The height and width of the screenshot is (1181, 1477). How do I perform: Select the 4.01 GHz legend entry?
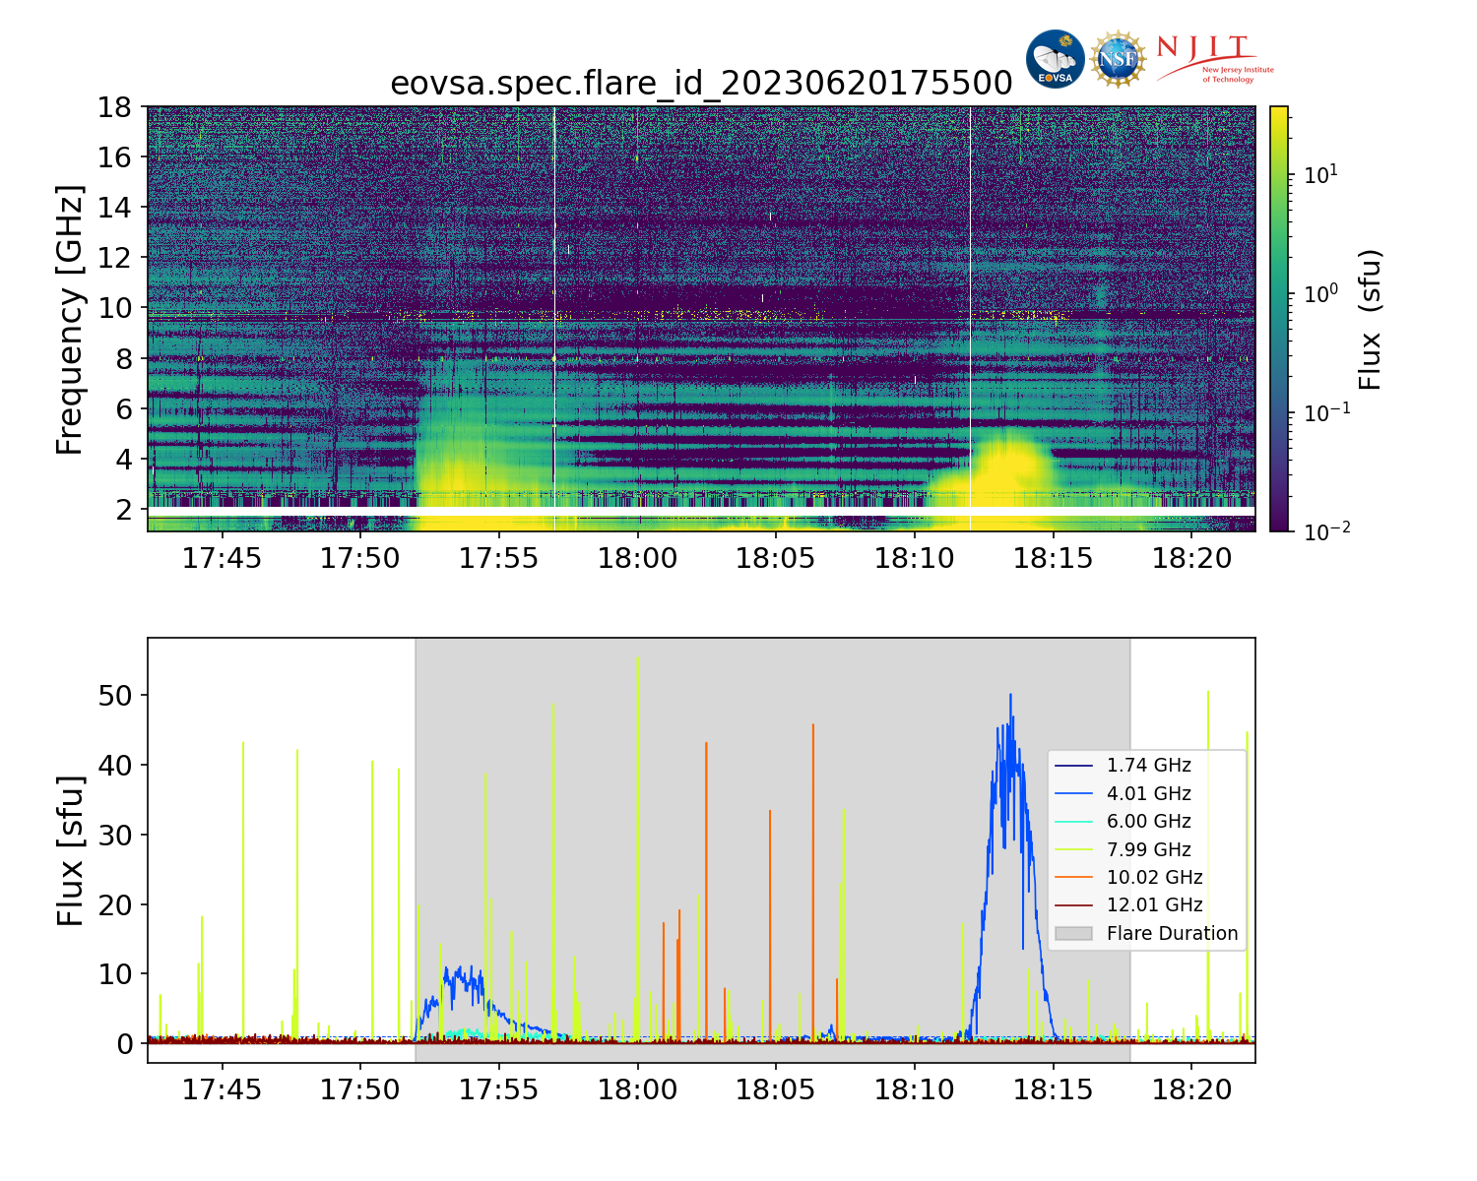[1148, 793]
